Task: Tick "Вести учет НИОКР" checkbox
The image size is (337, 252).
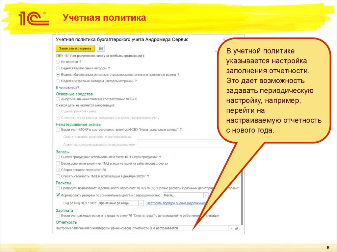Action: tap(58, 130)
